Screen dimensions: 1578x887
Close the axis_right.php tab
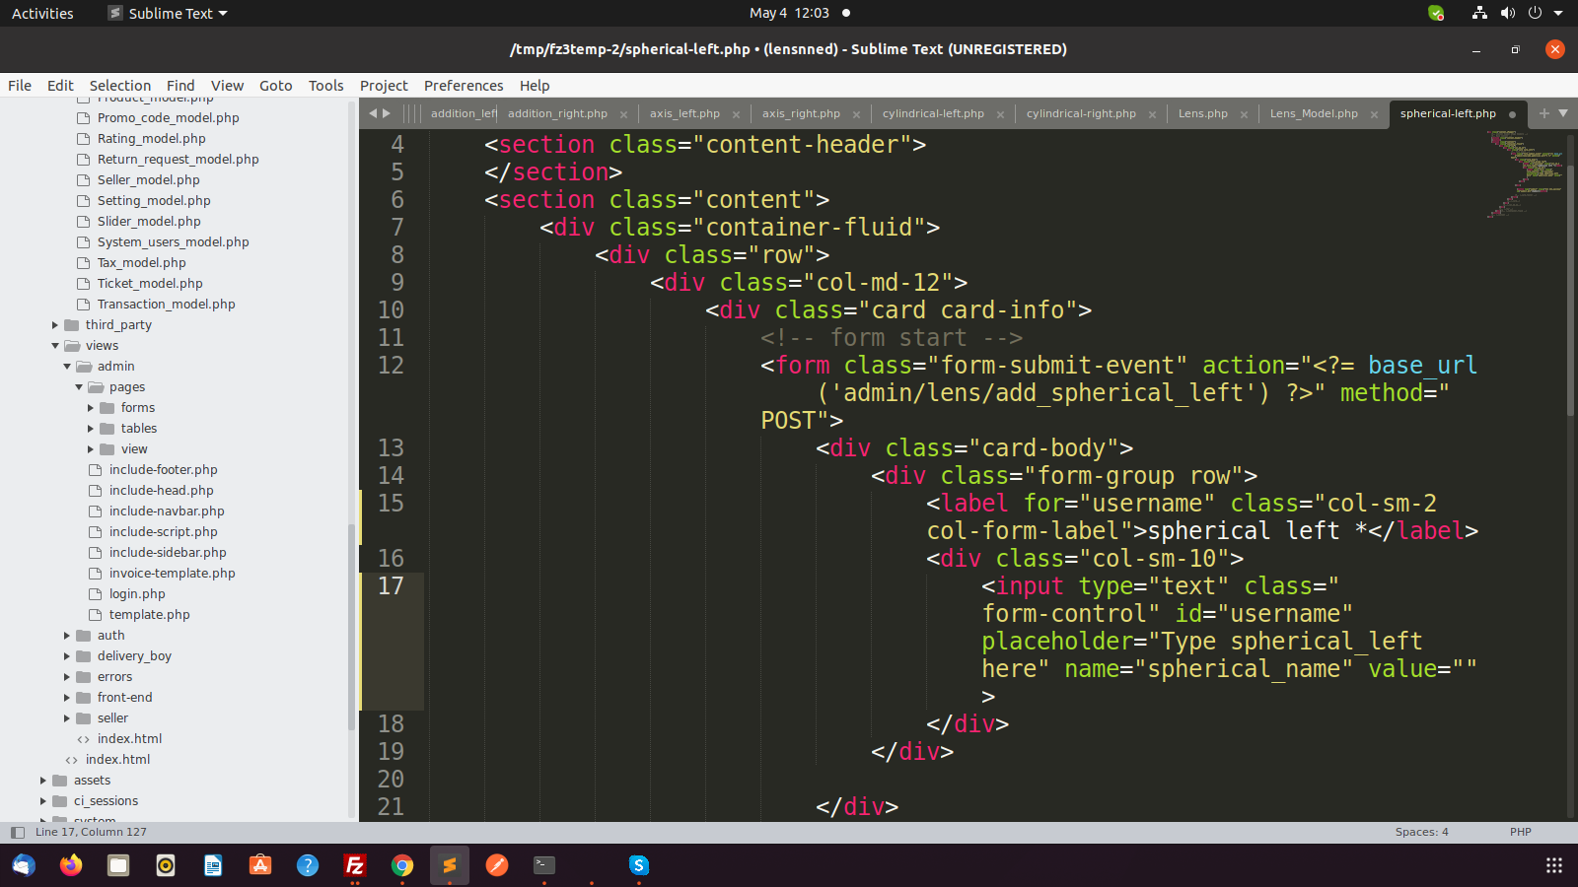tap(856, 114)
